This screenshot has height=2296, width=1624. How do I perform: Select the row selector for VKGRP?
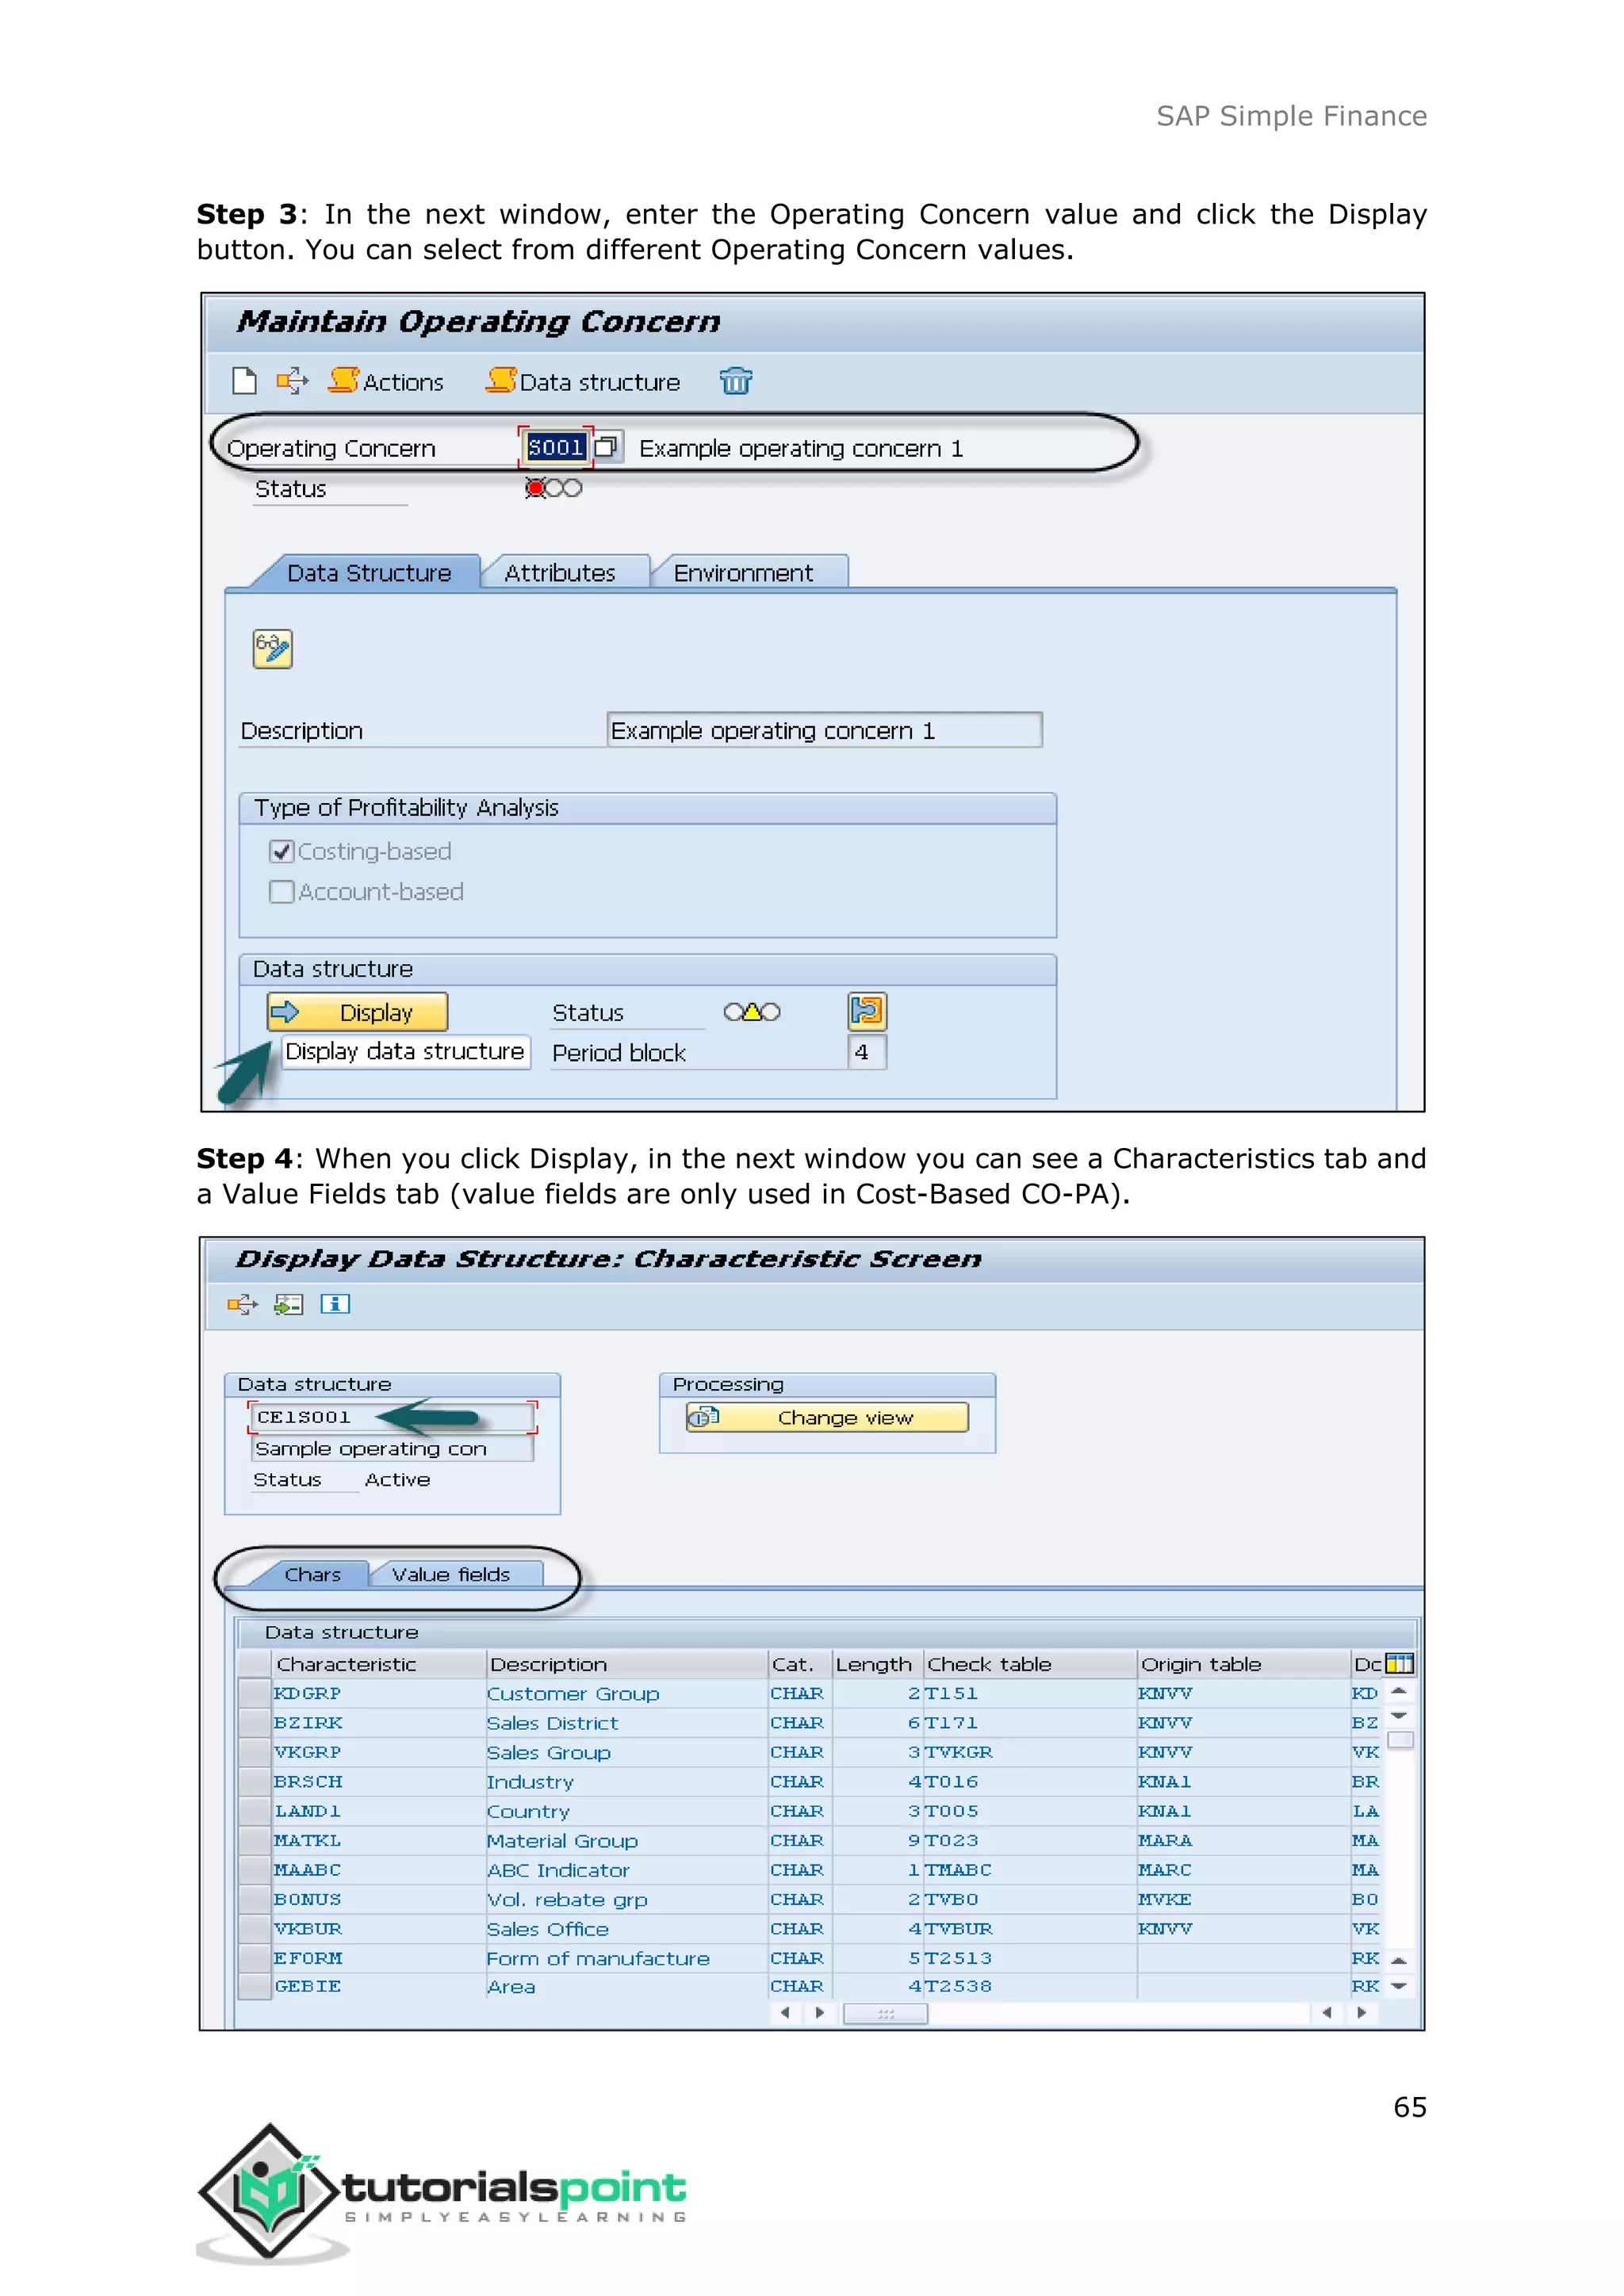(255, 1752)
